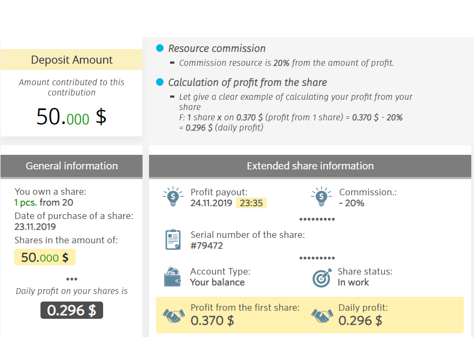Click the 1 pcs. owned share text

[26, 202]
